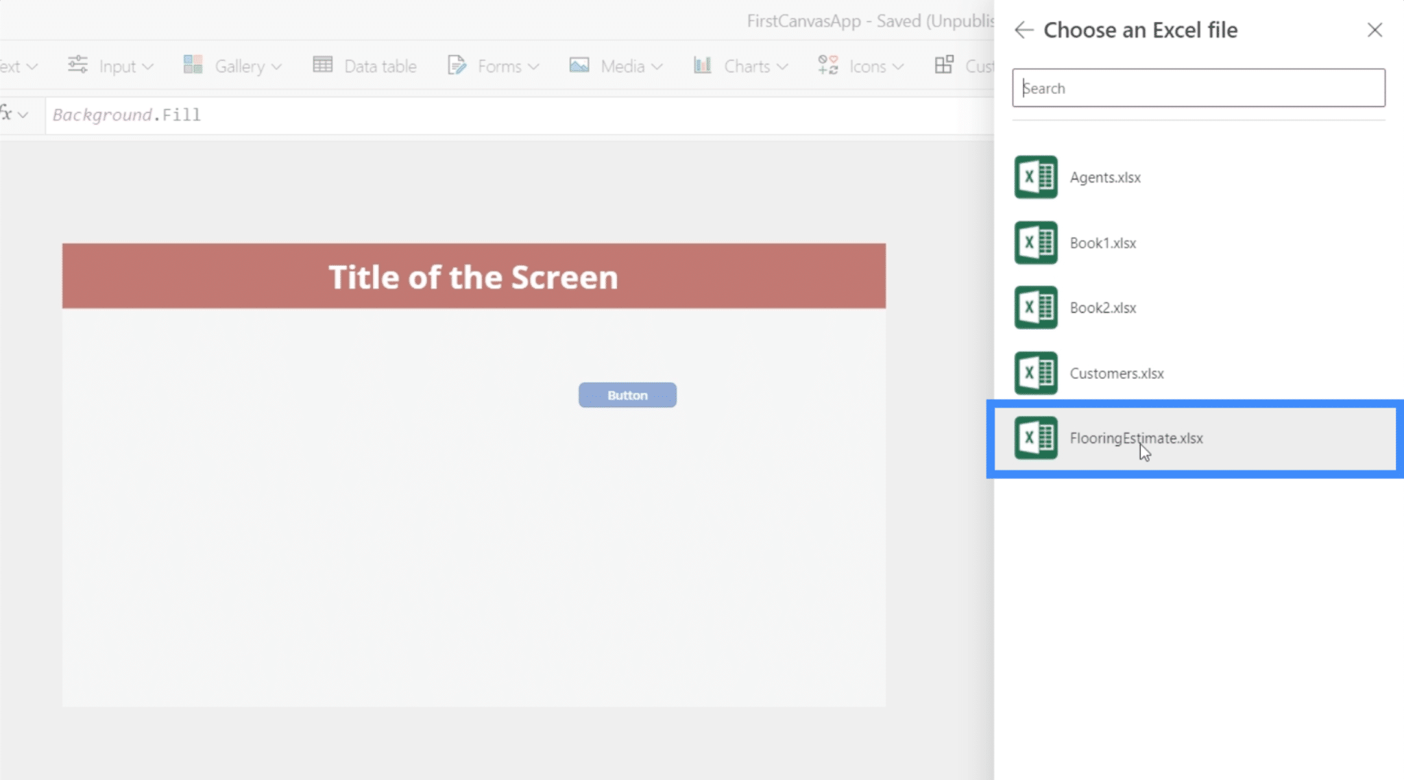Viewport: 1404px width, 780px height.
Task: Insert a Data table
Action: (365, 66)
